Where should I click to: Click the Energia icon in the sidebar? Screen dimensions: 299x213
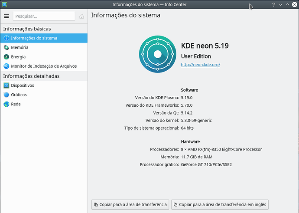point(6,57)
